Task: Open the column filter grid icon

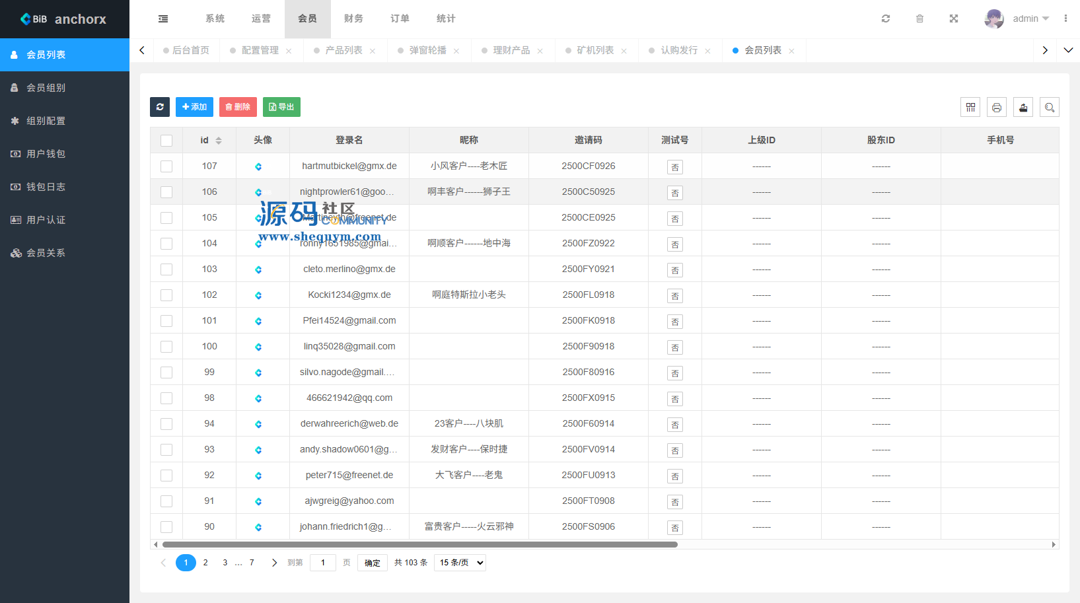Action: point(970,107)
